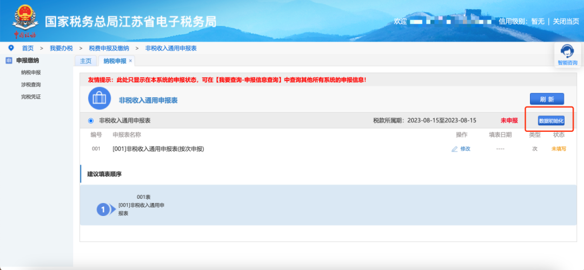The image size is (584, 270).
Task: Click the pencil edit icon beside 修改
Action: (x=454, y=149)
